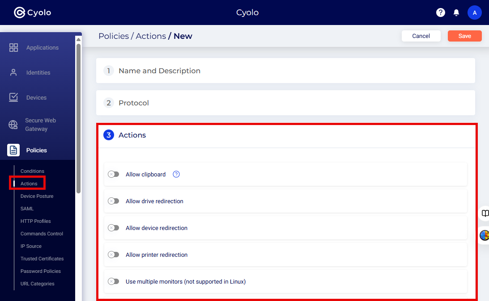Click the Applications grid icon
The width and height of the screenshot is (489, 301).
(x=13, y=48)
